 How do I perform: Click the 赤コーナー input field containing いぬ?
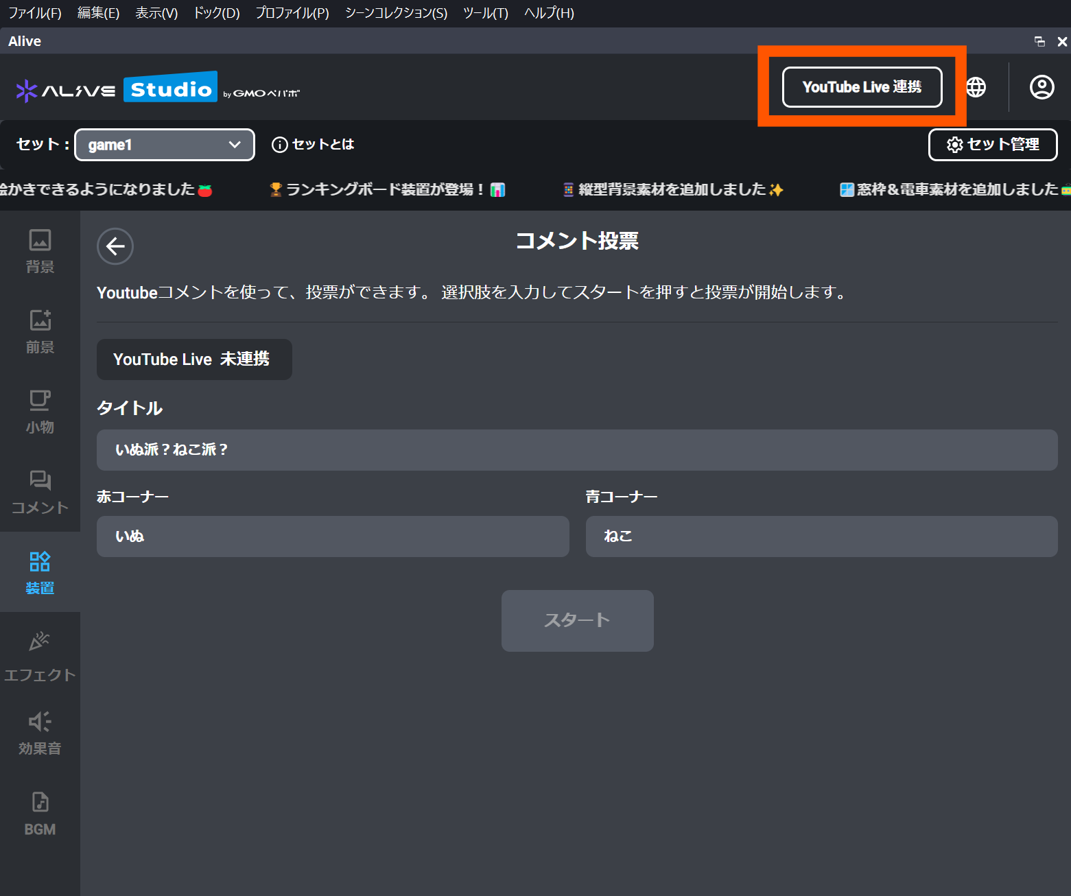[333, 537]
